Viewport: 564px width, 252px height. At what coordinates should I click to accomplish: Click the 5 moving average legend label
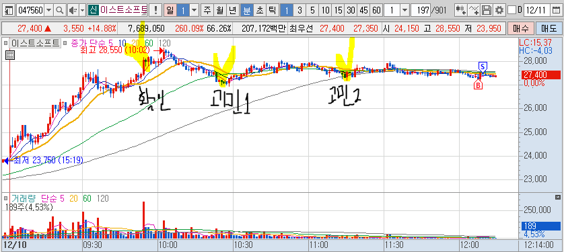pos(111,44)
